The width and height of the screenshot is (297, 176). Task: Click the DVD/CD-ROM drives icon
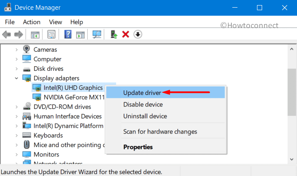click(27, 106)
